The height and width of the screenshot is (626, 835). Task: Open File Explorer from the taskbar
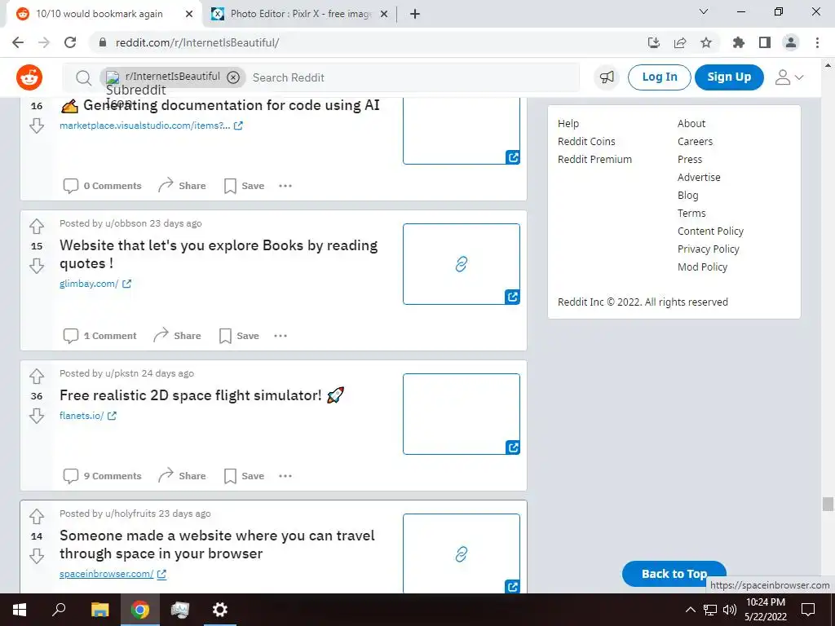[x=99, y=610]
